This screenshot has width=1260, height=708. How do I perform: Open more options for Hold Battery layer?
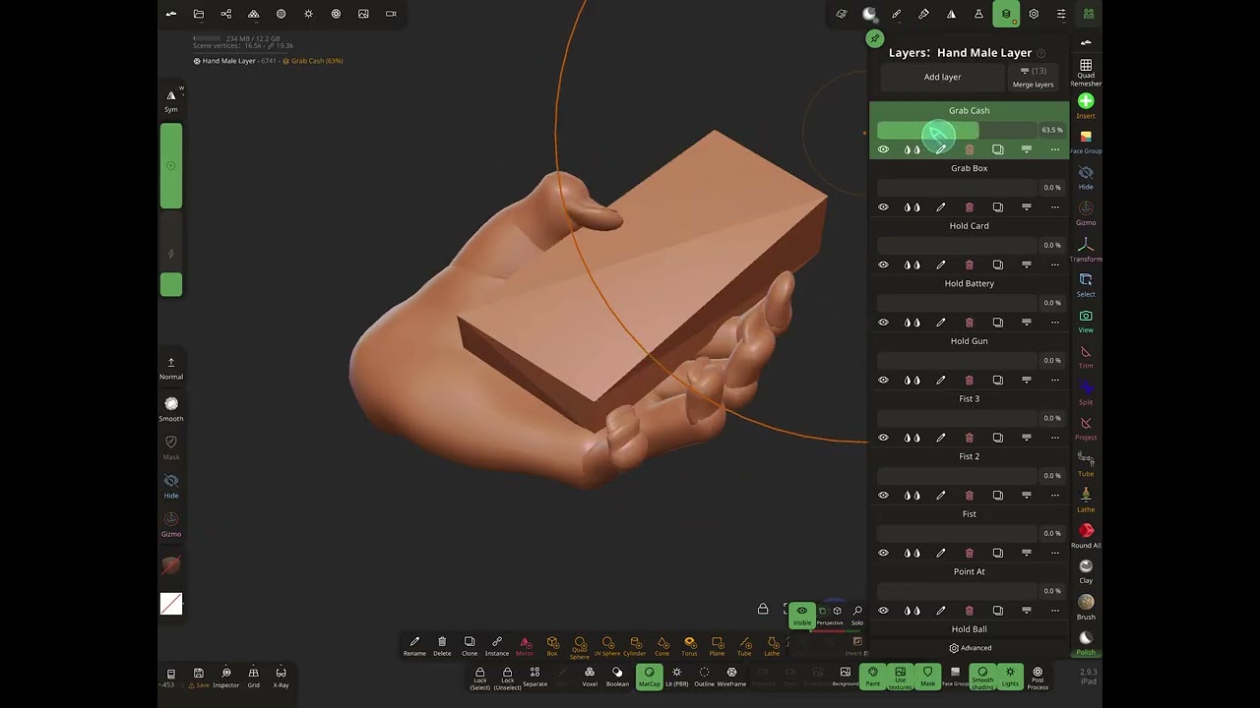tap(1055, 323)
